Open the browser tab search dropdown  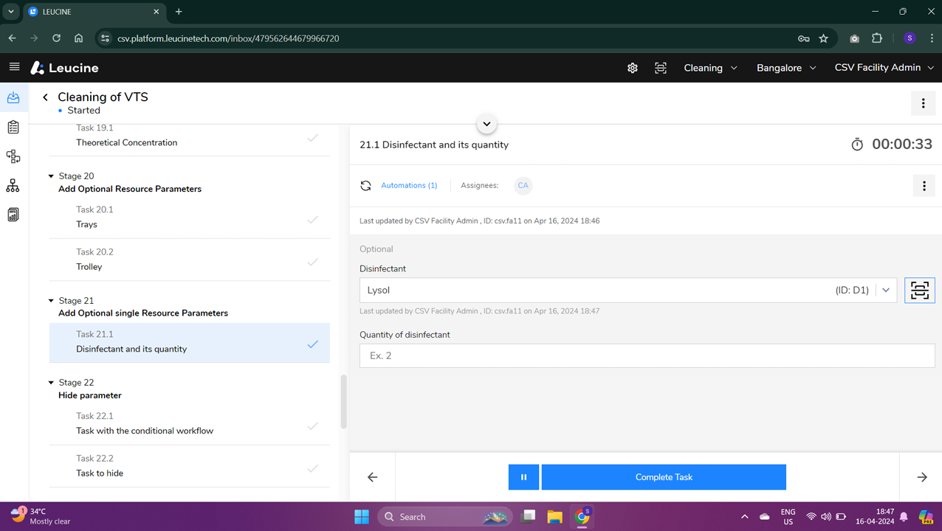point(11,12)
